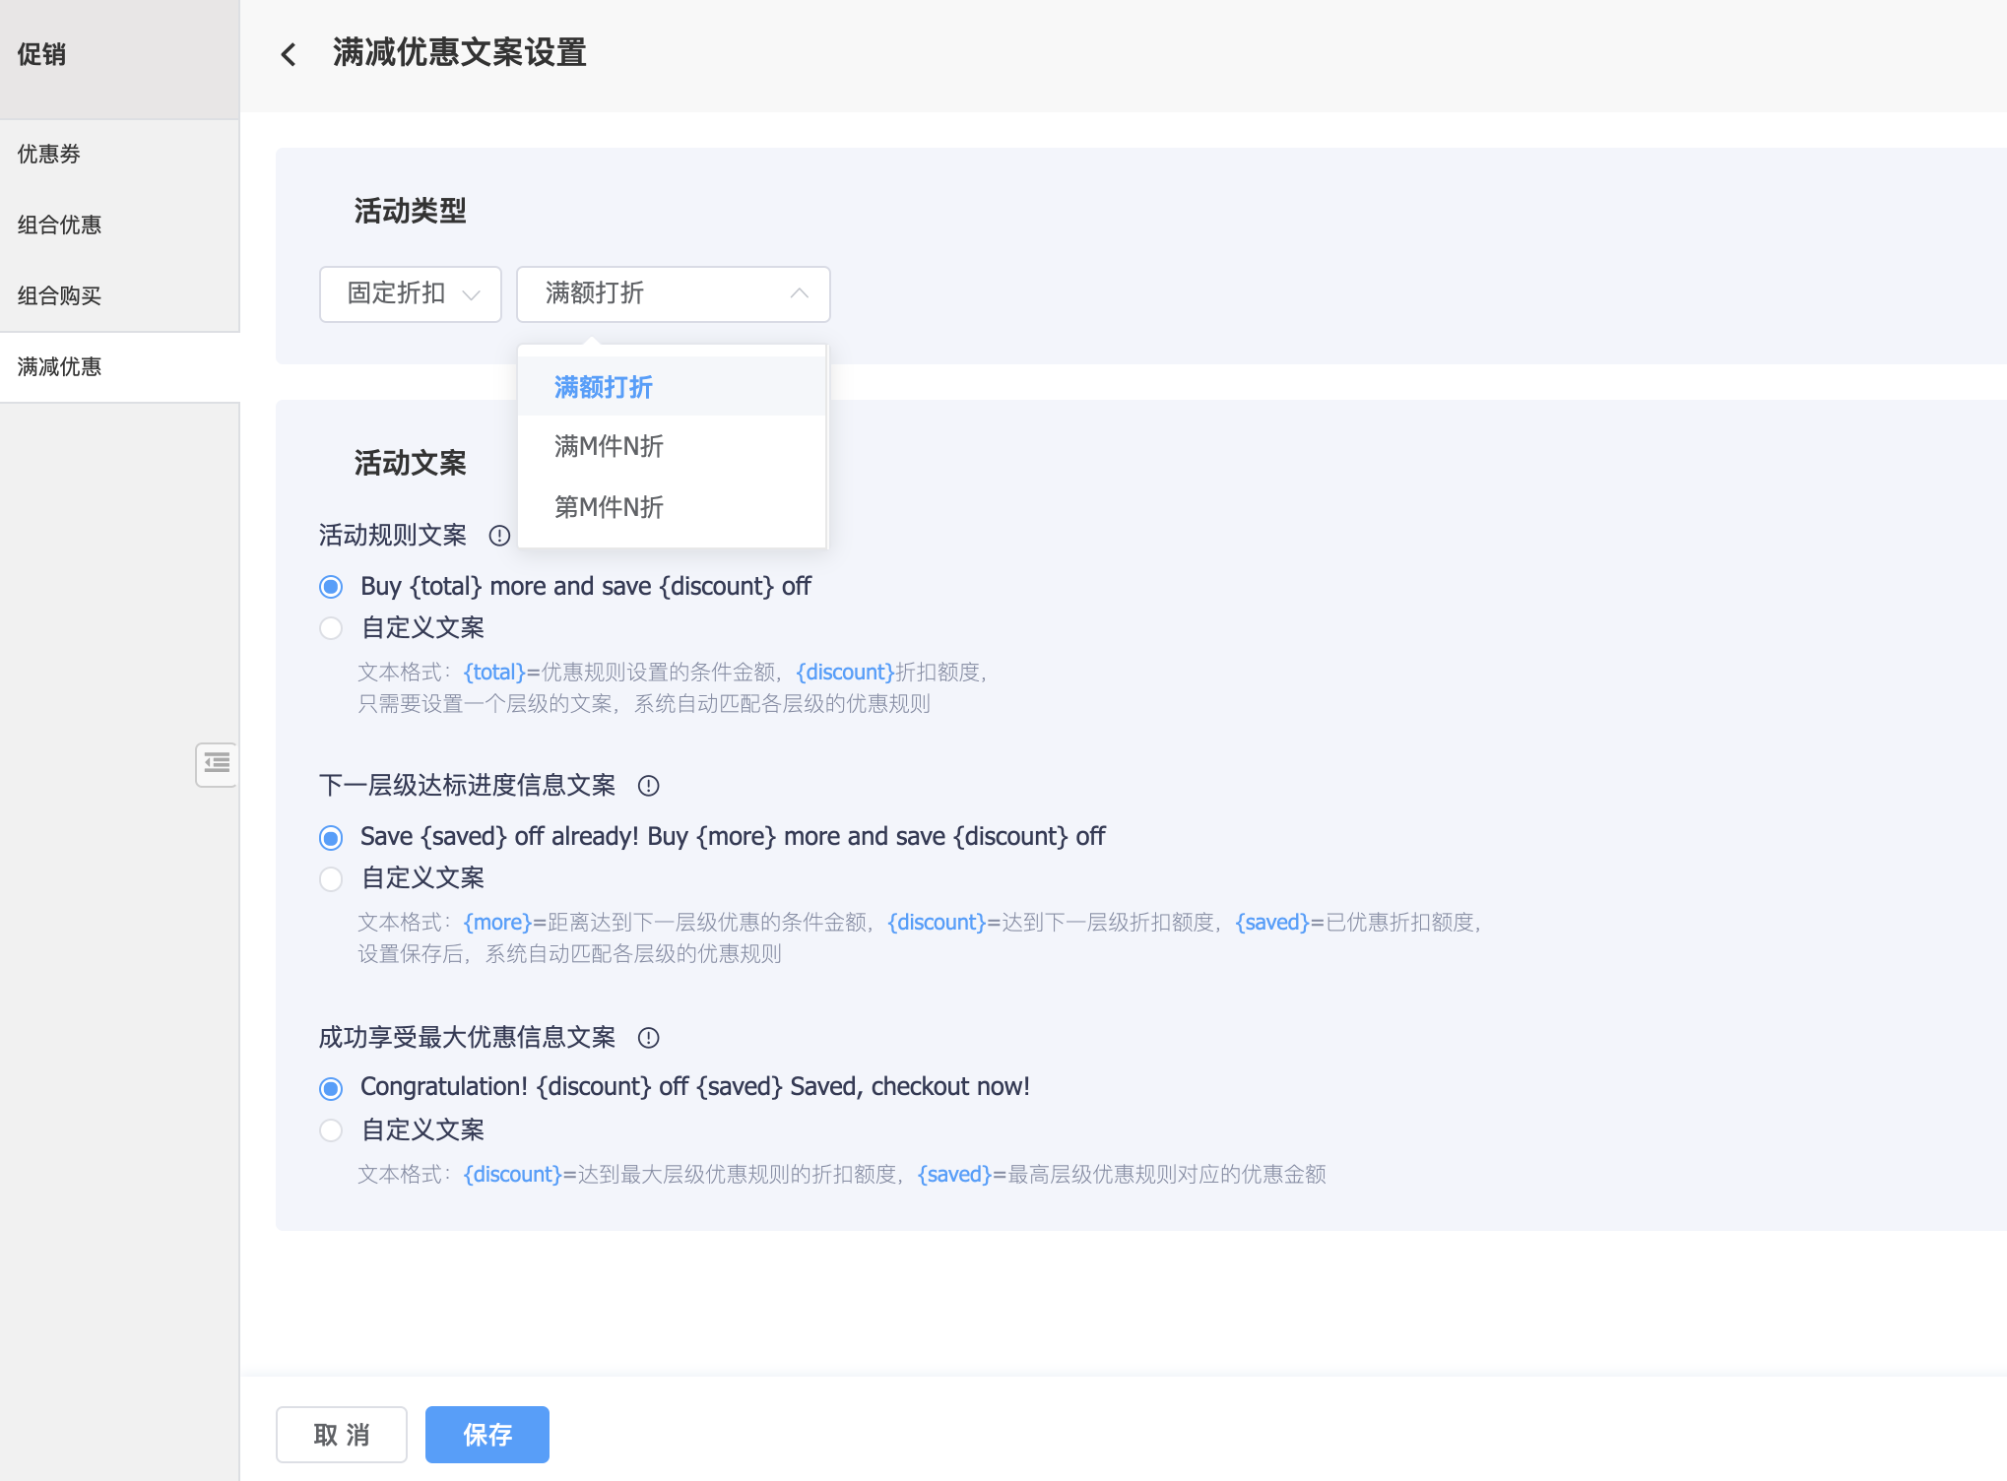The image size is (2007, 1481).
Task: Choose 第M件N折 from the dropdown list
Action: (x=609, y=508)
